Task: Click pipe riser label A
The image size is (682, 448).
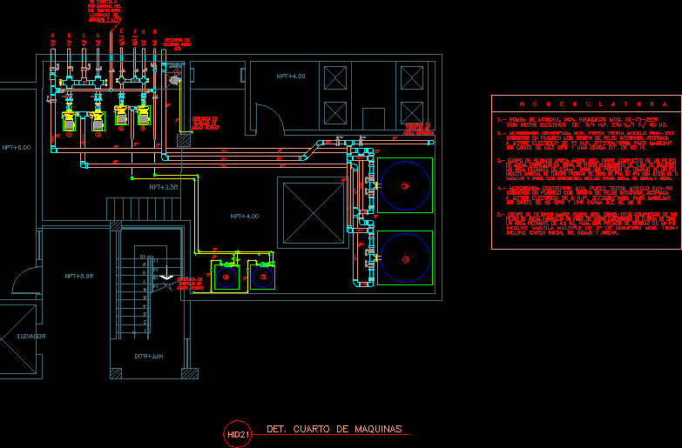Action: [x=53, y=36]
